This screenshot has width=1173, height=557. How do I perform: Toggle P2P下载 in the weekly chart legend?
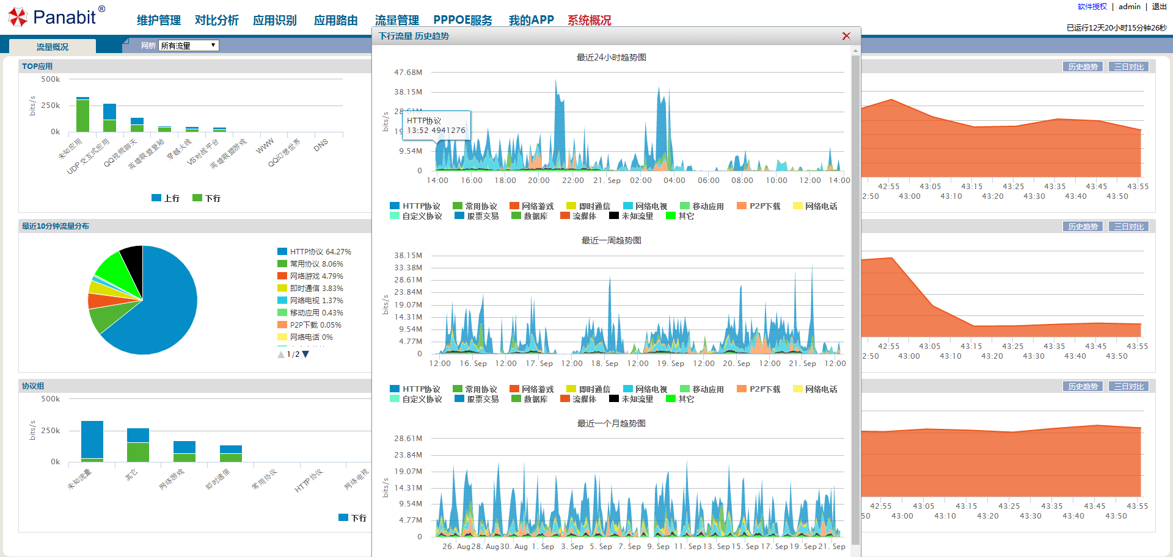[x=759, y=389]
